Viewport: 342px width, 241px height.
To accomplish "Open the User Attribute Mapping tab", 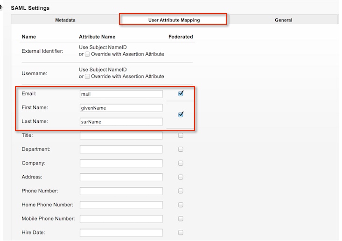I will (x=173, y=20).
